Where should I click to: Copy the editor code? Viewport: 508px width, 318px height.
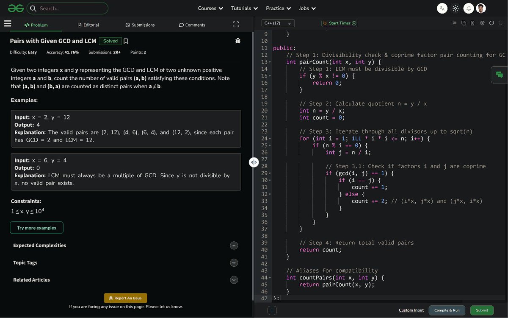(464, 23)
